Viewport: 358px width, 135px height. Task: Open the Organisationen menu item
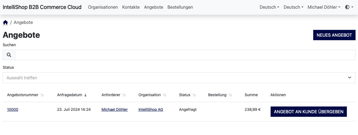[103, 7]
